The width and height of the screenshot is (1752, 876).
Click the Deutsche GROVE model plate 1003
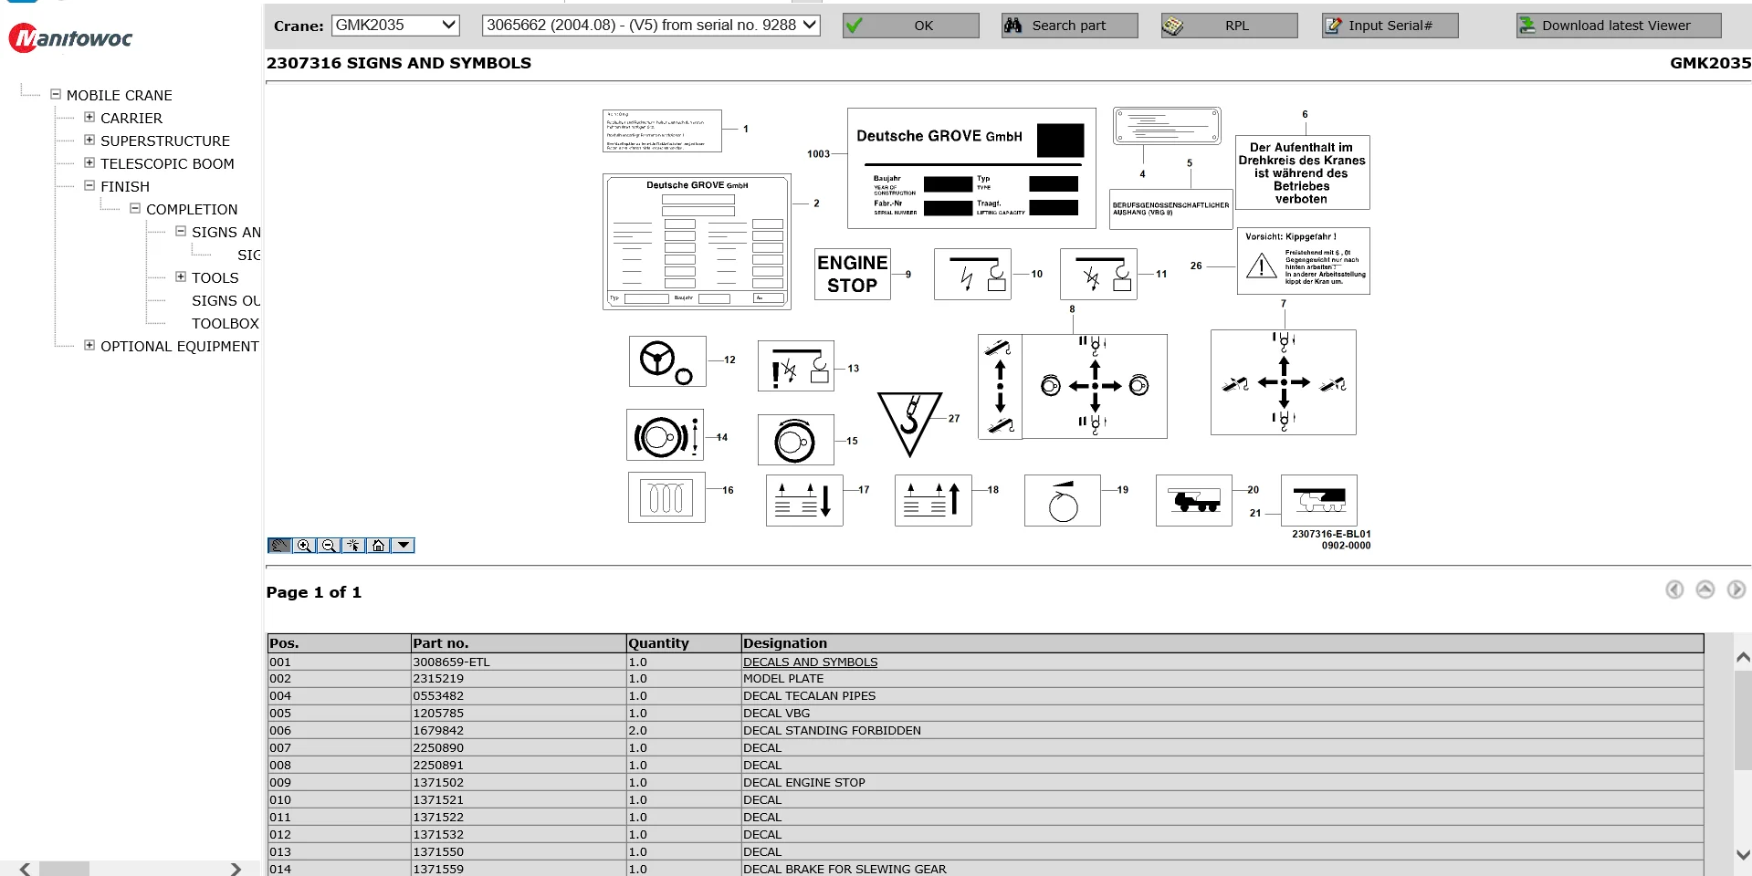click(971, 168)
